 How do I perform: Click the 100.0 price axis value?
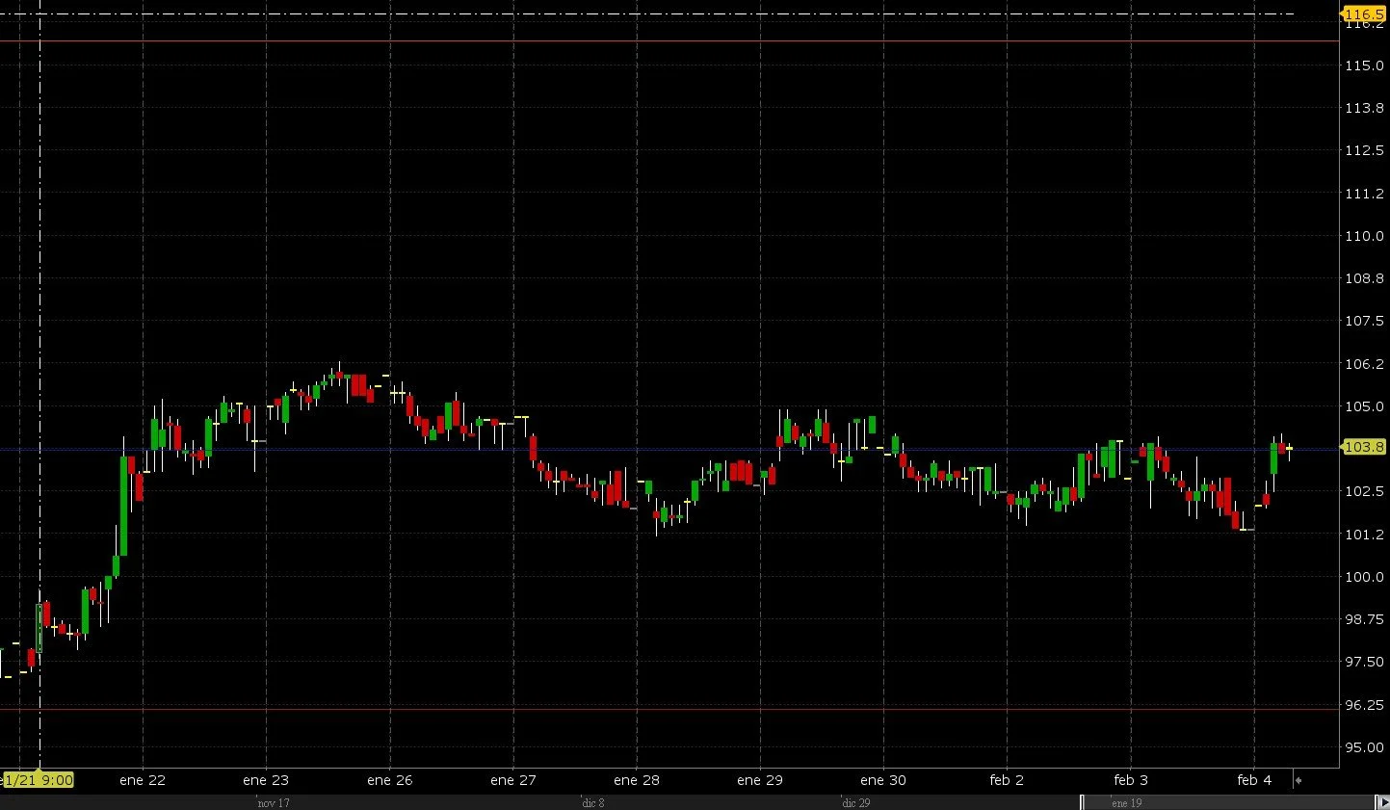tap(1364, 577)
